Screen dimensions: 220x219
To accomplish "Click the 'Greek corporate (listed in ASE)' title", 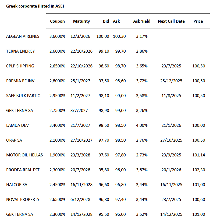I will [x=35, y=6].
